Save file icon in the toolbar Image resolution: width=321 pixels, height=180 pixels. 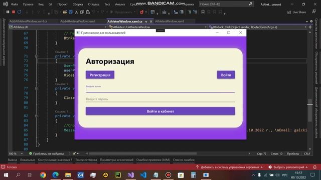[71, 12]
